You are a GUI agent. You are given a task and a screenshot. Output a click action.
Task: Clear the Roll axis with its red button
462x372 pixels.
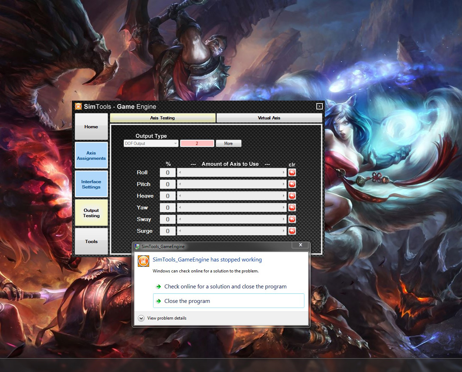pos(292,173)
